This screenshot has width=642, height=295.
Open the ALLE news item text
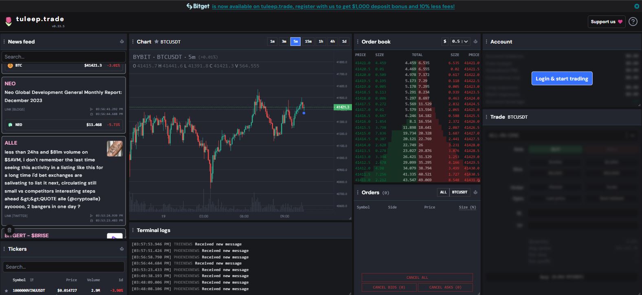tap(54, 179)
